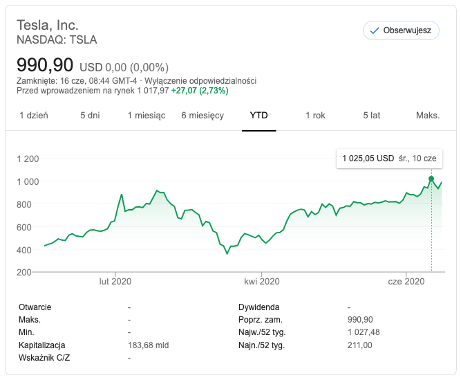Click the USD 0,00 (0,00%) change text

[x=124, y=67]
